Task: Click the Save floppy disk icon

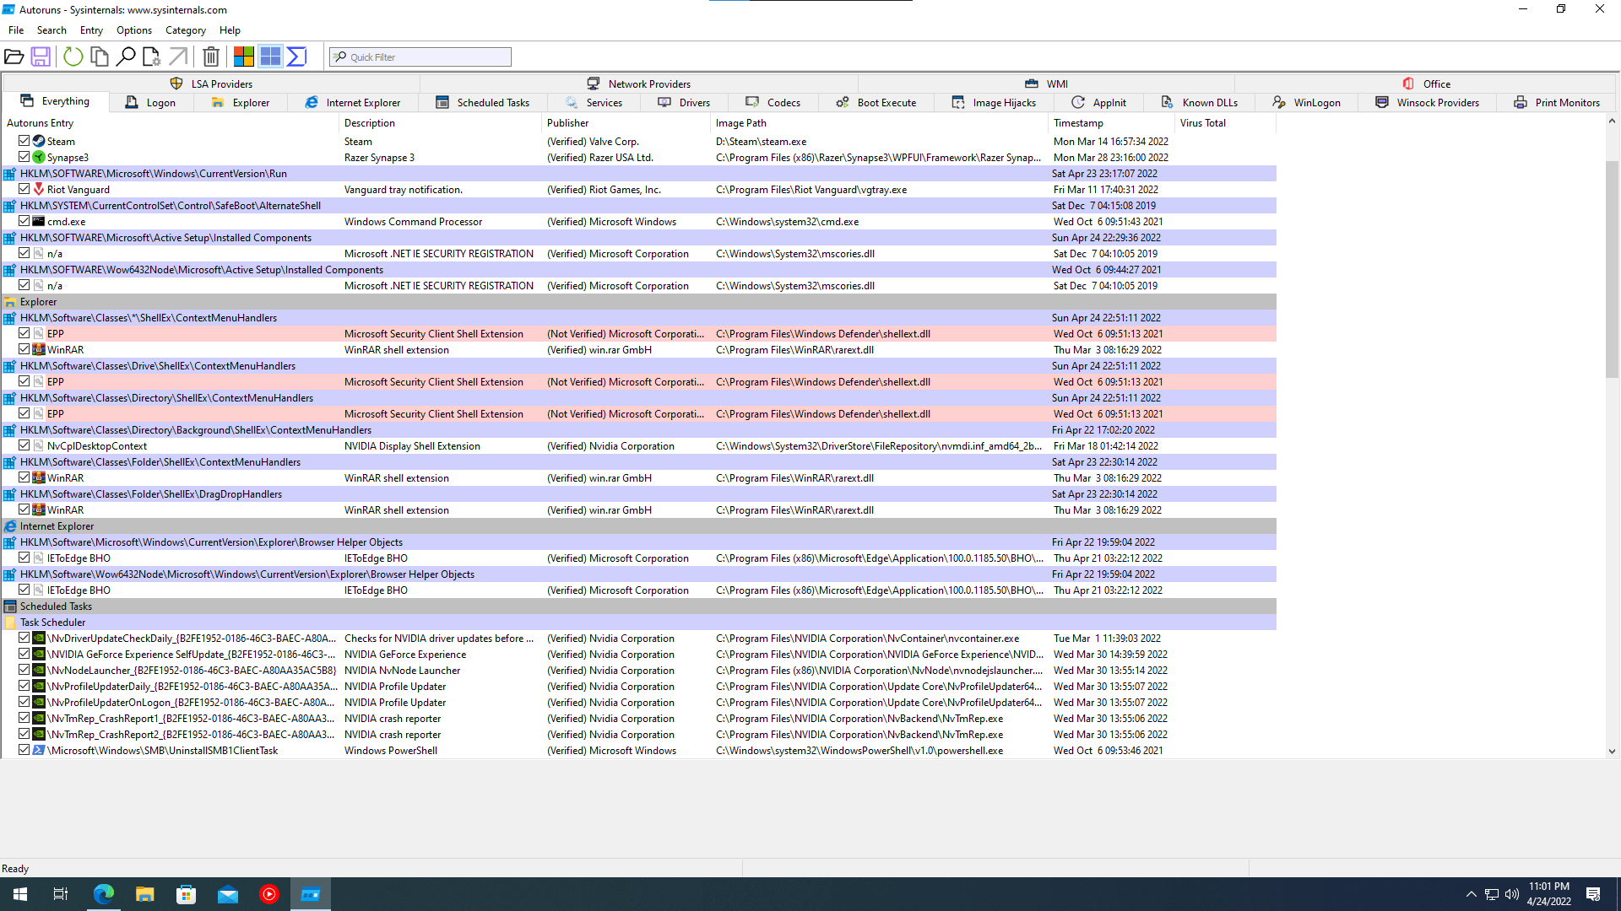Action: pos(41,57)
